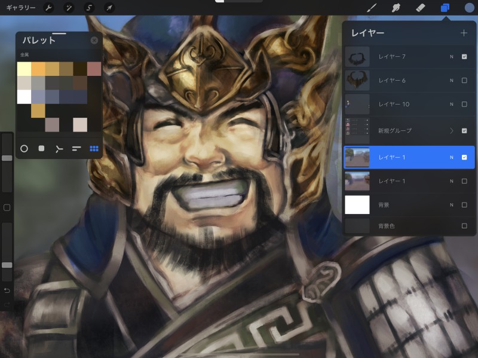Show the 背景 layer checkbox
478x358 pixels.
464,205
